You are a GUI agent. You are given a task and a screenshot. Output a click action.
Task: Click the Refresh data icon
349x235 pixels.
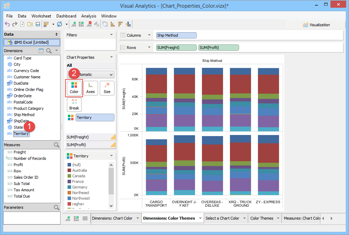point(60,24)
